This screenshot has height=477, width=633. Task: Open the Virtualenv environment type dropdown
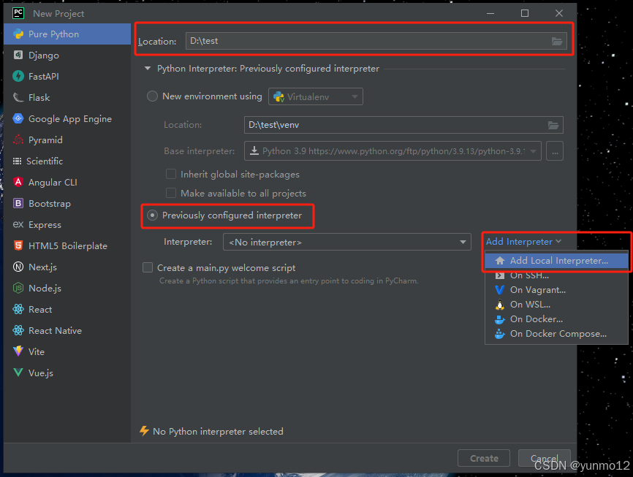[316, 96]
